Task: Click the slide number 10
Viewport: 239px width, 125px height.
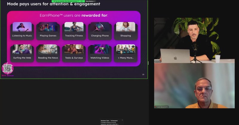Action: tap(143, 75)
